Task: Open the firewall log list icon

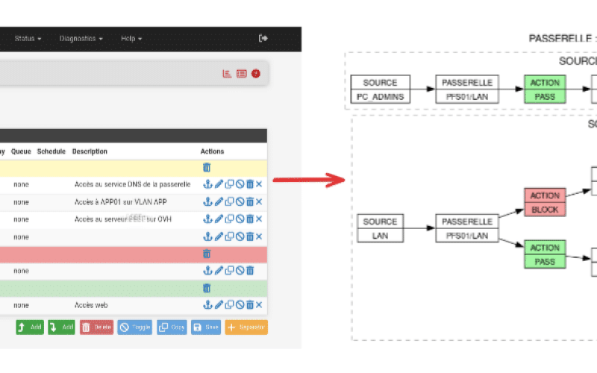Action: coord(241,73)
